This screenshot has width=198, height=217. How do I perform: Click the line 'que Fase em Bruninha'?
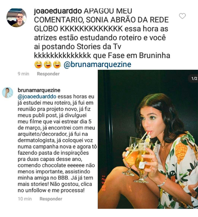coord(132,56)
